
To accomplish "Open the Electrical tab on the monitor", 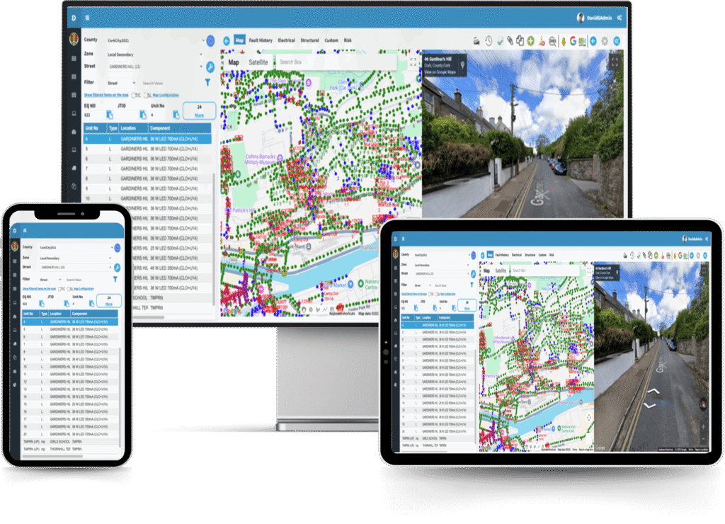I will [287, 41].
